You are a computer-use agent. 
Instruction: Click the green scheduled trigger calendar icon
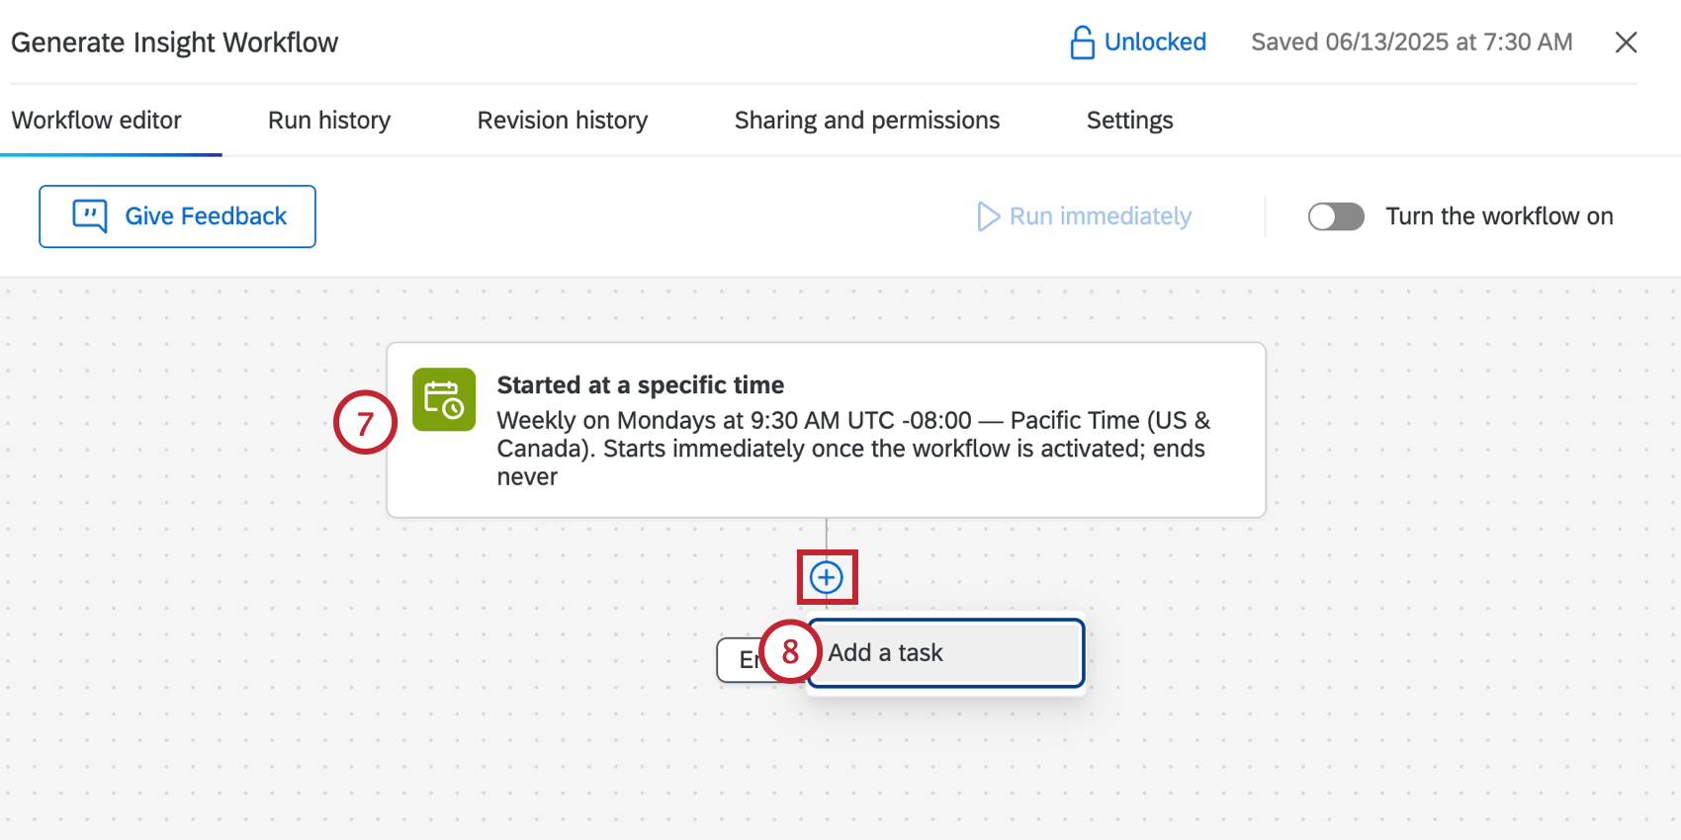click(x=444, y=399)
